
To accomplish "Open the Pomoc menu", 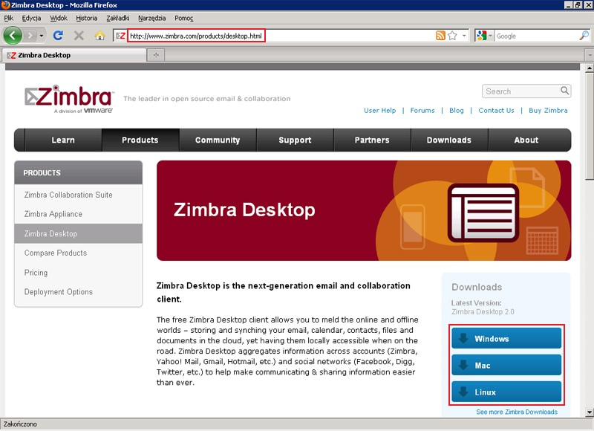I will point(183,18).
